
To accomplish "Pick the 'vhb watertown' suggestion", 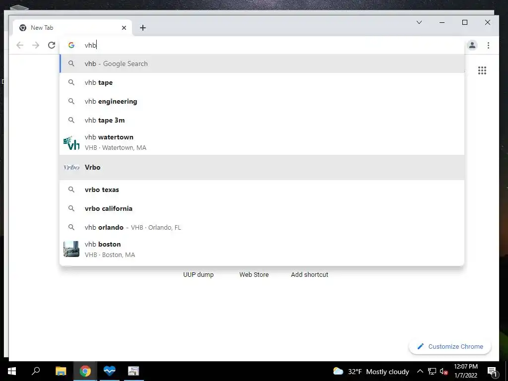I will (262, 142).
